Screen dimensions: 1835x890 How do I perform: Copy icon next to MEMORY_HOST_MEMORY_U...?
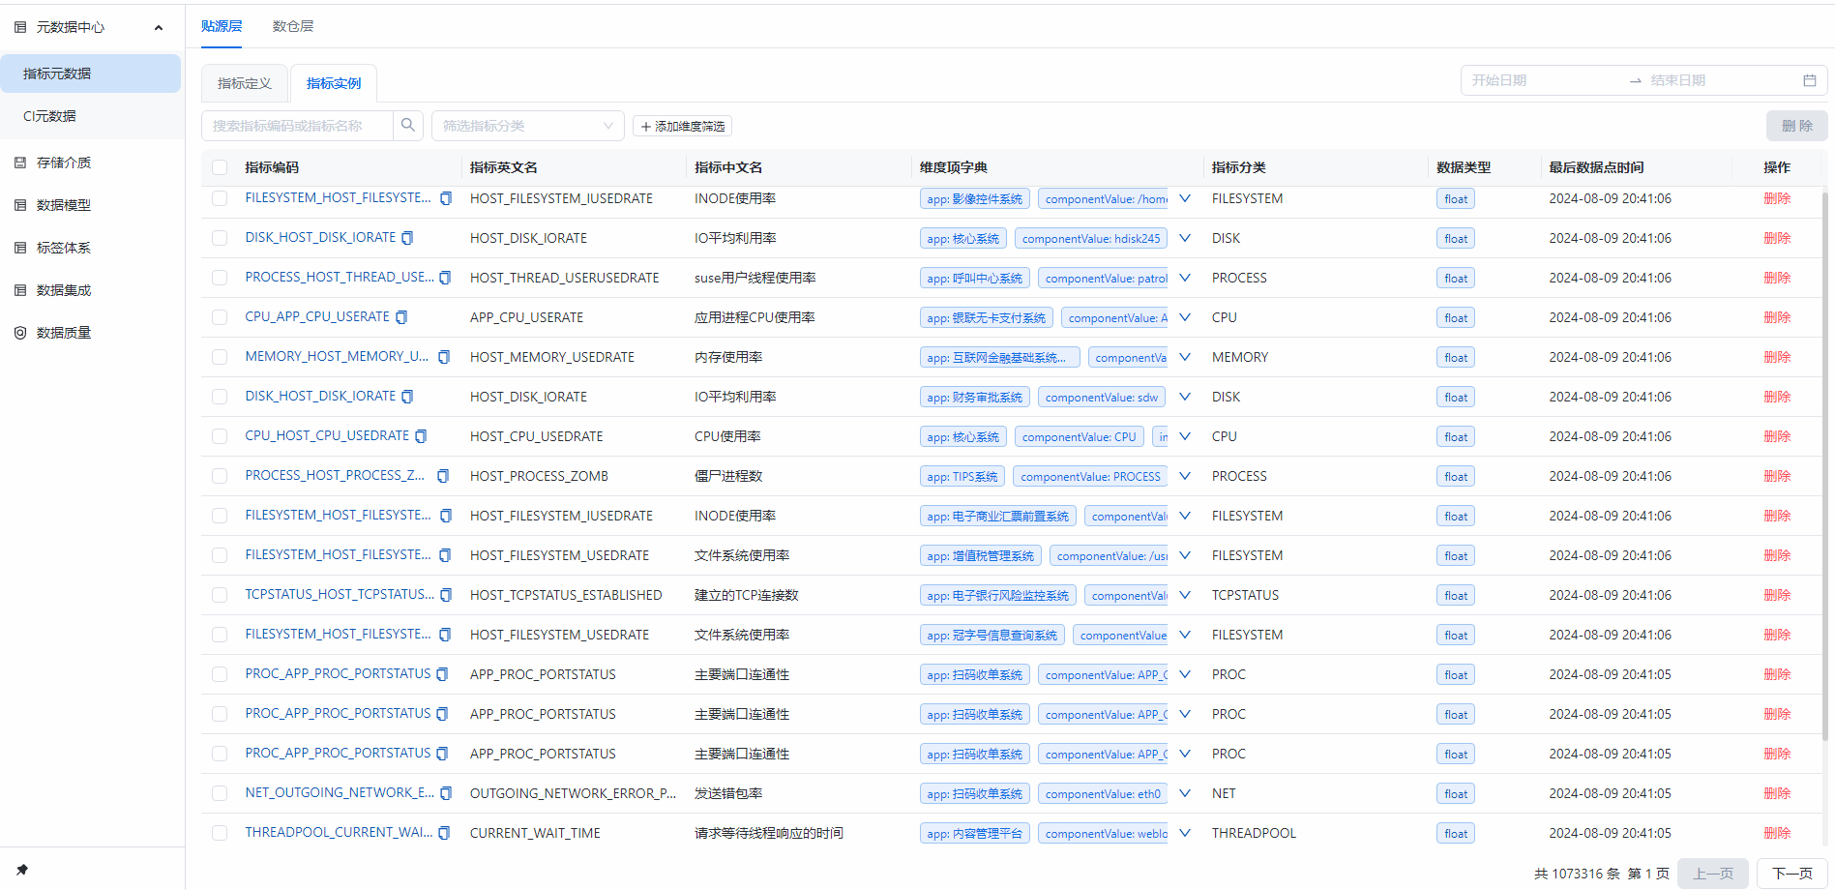444,357
